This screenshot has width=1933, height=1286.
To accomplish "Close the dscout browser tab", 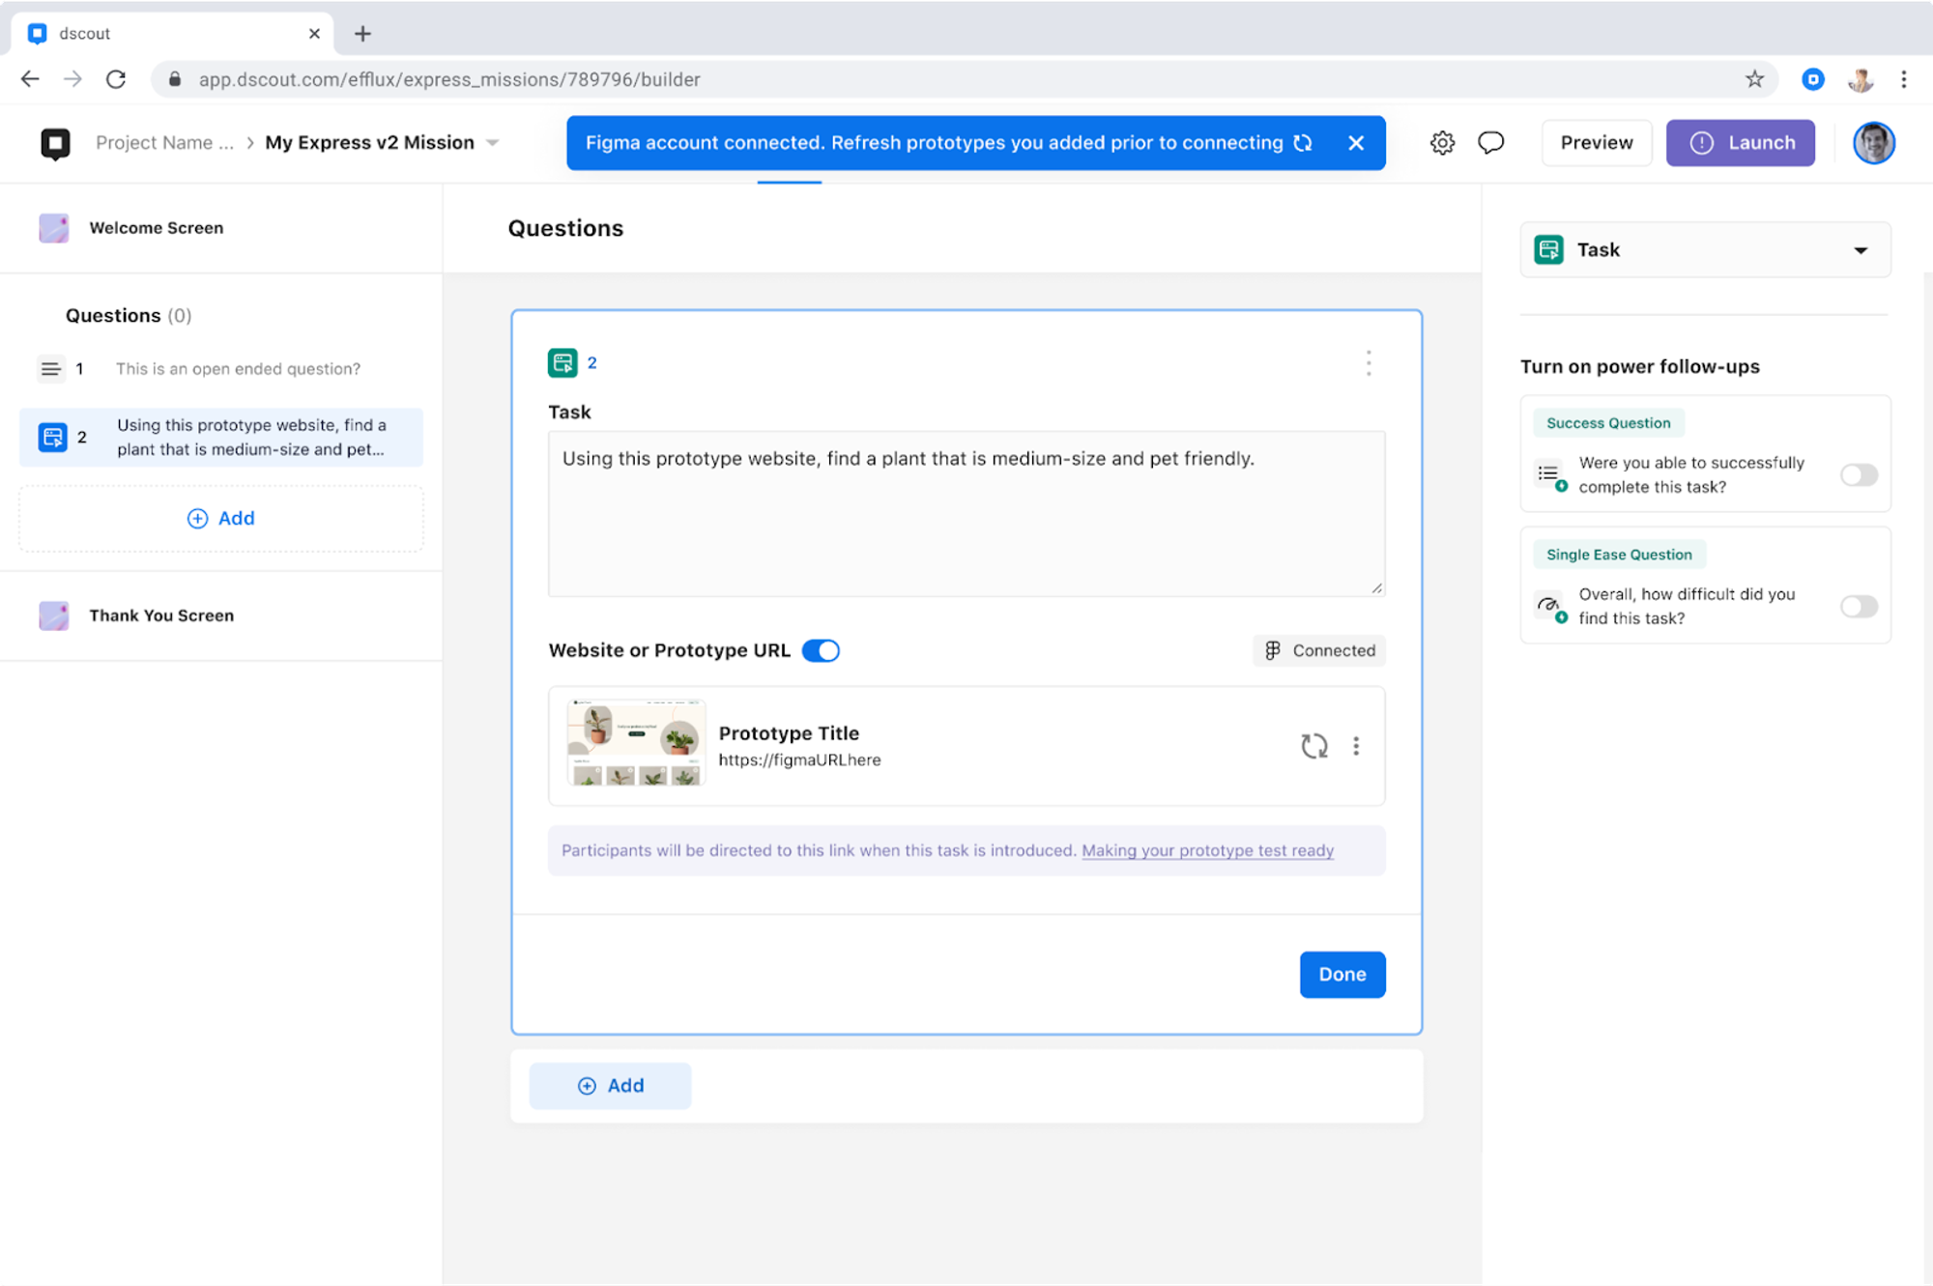I will pos(314,34).
